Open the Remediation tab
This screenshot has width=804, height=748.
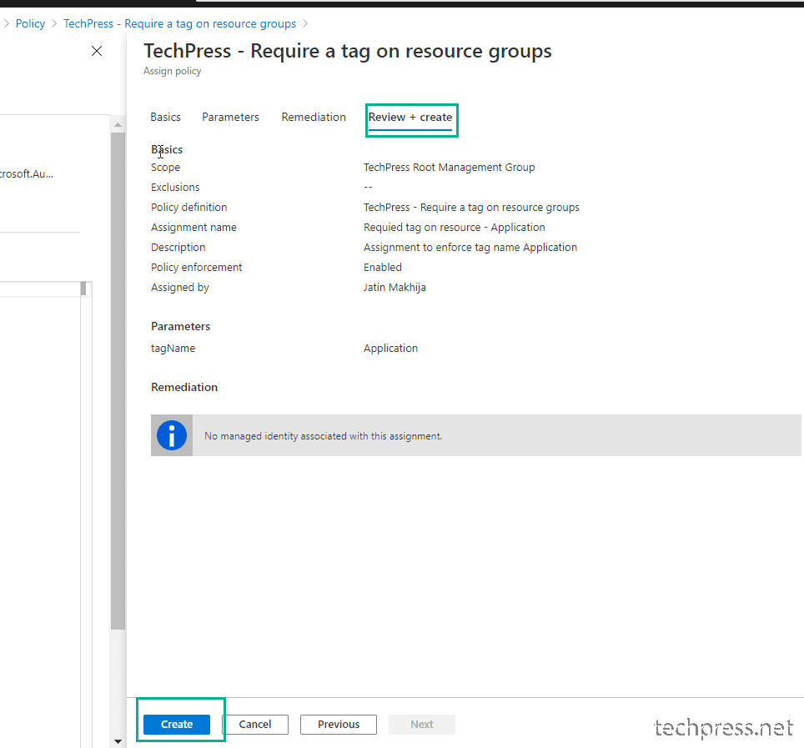click(x=314, y=117)
